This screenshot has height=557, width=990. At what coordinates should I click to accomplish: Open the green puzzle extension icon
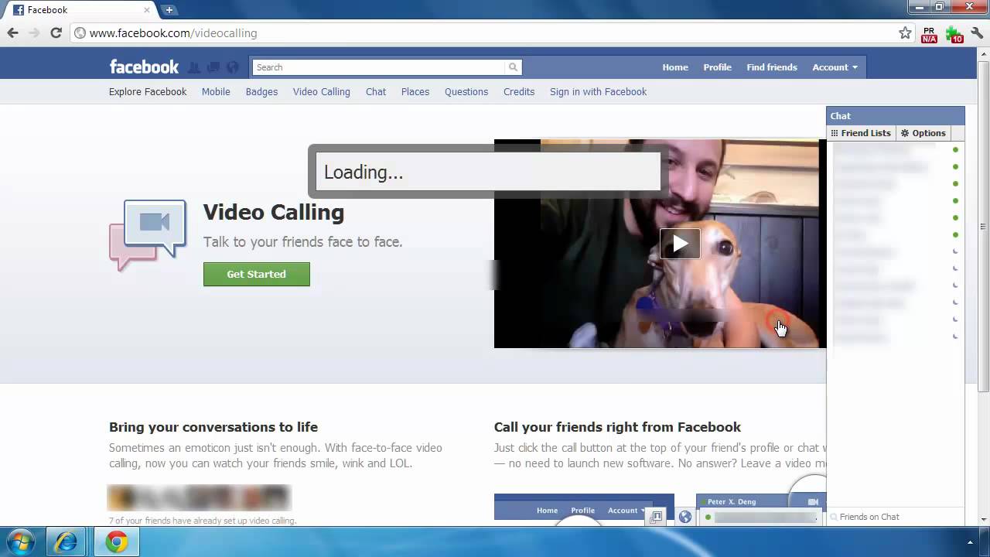955,34
